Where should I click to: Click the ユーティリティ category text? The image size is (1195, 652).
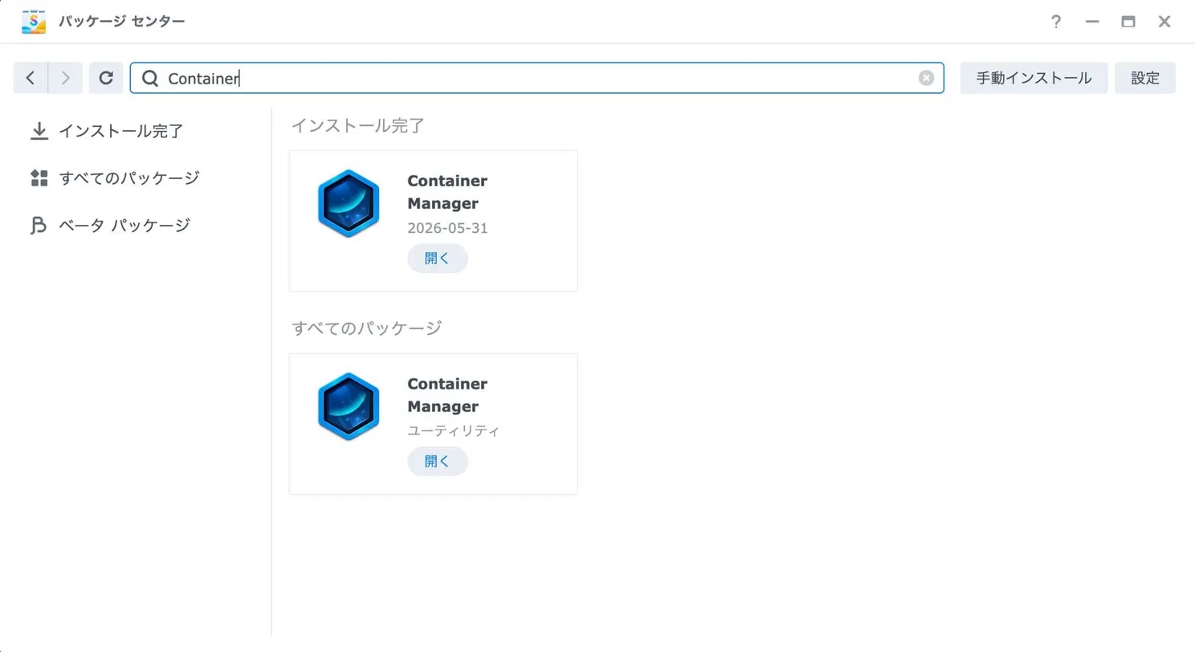click(x=454, y=431)
